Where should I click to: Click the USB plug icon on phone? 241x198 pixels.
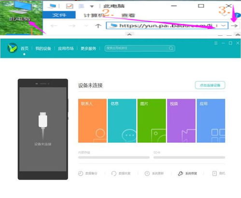coord(43,126)
